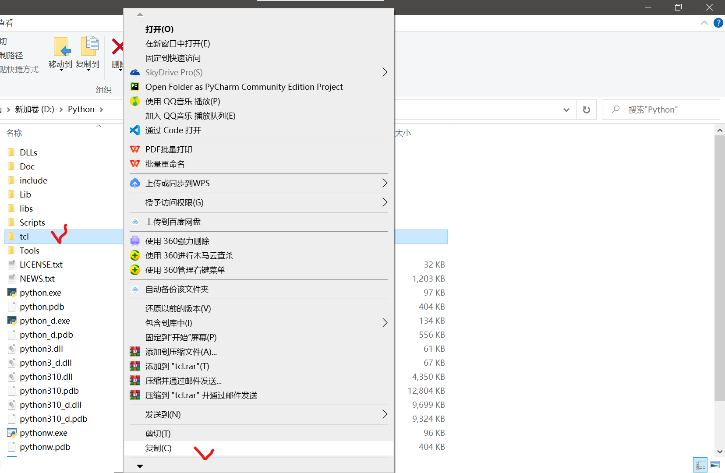The height and width of the screenshot is (473, 725).
Task: Open folder as PyCharm Community Edition Project
Action: 244,87
